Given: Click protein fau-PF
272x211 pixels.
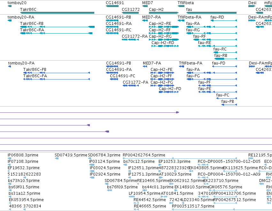Looking at the screenshot, I should 204,82.
